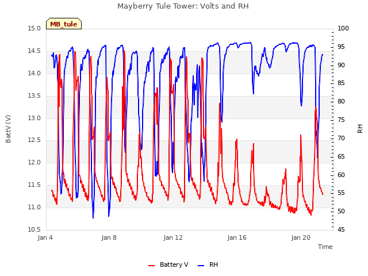Click the 100 right axis value

(x=343, y=28)
